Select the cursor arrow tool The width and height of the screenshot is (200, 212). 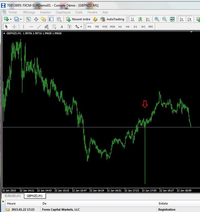point(6,27)
